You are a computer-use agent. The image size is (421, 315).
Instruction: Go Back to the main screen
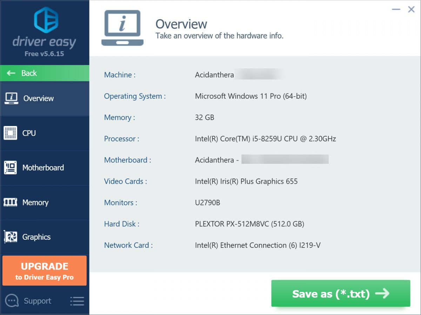pos(45,73)
